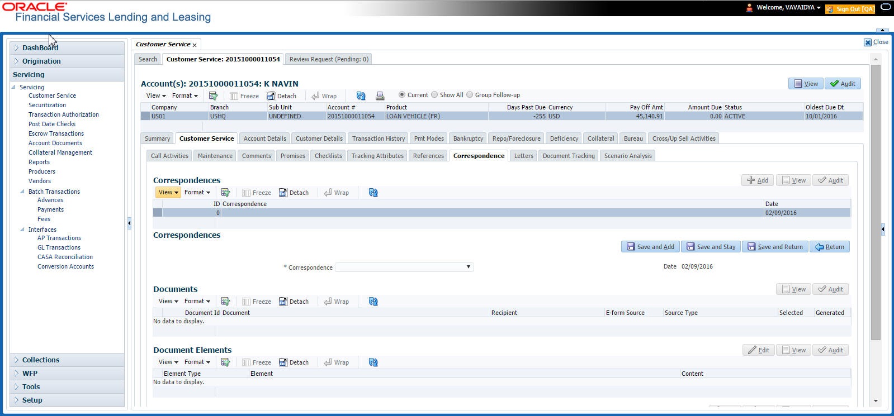The height and width of the screenshot is (416, 894).
Task: Click Freeze in the Document Elements toolbar
Action: (257, 362)
